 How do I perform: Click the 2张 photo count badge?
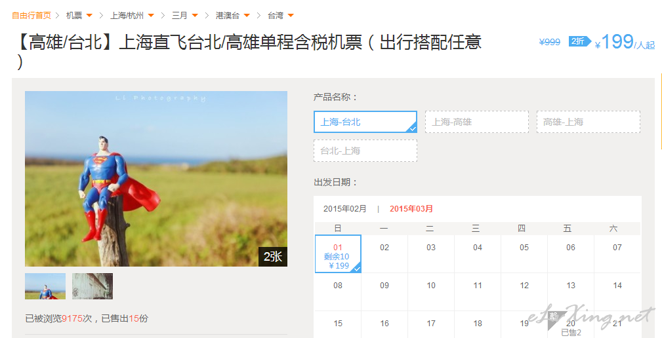point(273,257)
